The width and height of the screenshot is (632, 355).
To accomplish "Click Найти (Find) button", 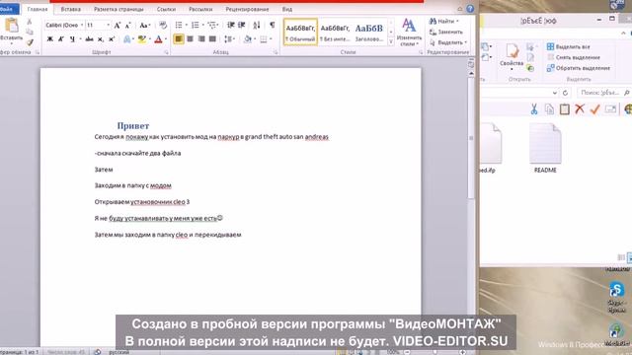I will [443, 21].
